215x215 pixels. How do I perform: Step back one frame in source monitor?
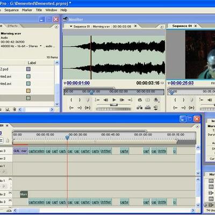pos(105,100)
